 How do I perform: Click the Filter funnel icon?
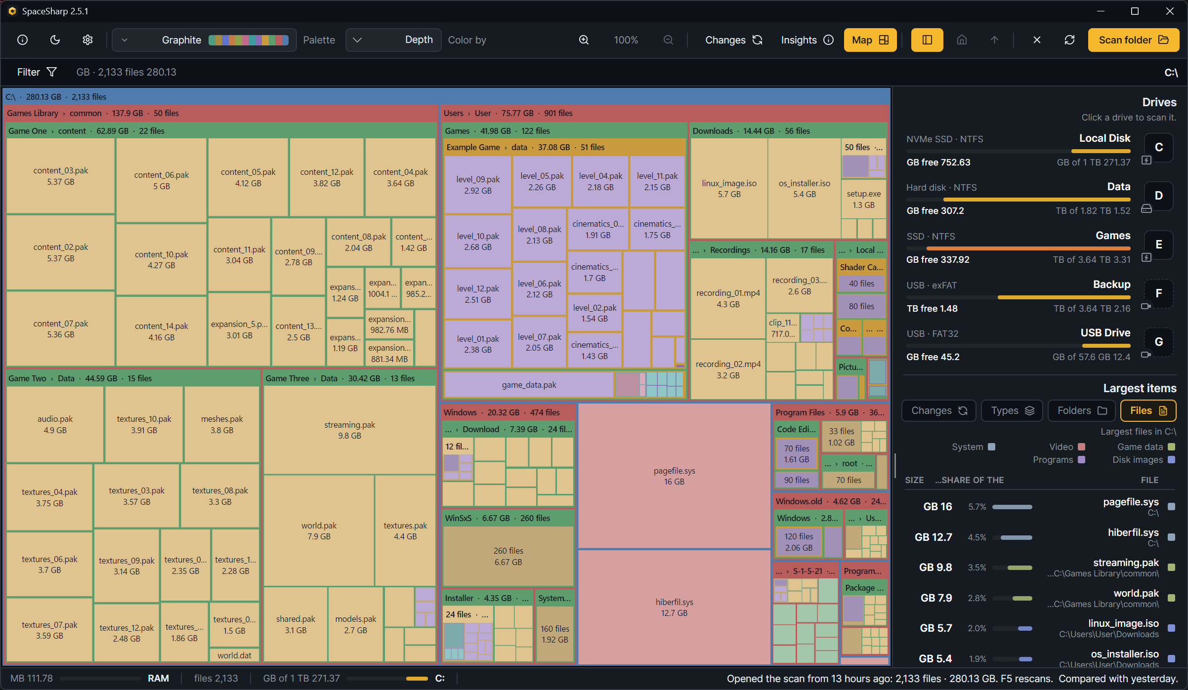pyautogui.click(x=51, y=72)
